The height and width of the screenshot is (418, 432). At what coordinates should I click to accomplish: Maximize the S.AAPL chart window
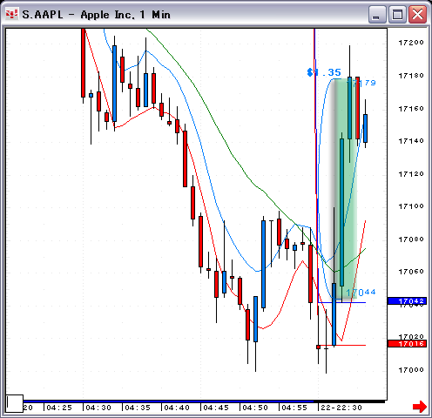(397, 15)
